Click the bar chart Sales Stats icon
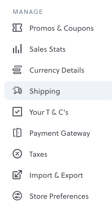Screen dimensions: 112x209 pyautogui.click(x=17, y=49)
